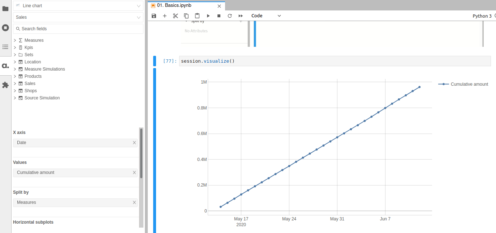Screen dimensions: 496x233
Task: Click the kernel status circle icon
Action: tap(495, 16)
